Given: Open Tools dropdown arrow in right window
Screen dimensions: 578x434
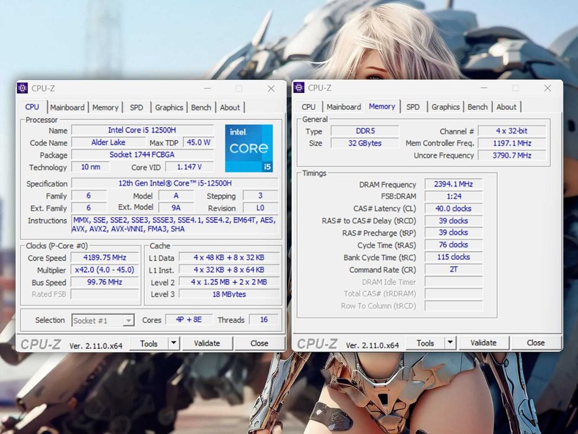Looking at the screenshot, I should [x=450, y=343].
